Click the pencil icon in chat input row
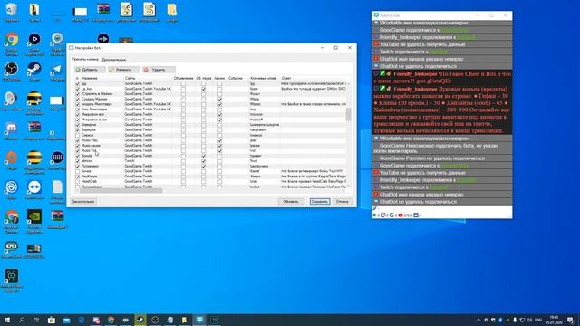580x326 pixels. tap(374, 209)
